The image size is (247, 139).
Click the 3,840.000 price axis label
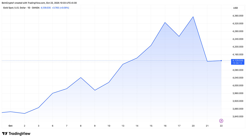tap(238, 117)
